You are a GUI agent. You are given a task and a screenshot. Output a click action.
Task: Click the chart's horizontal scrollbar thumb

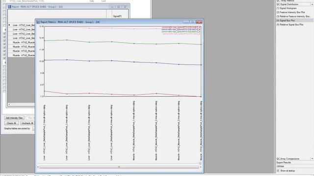(x=119, y=167)
